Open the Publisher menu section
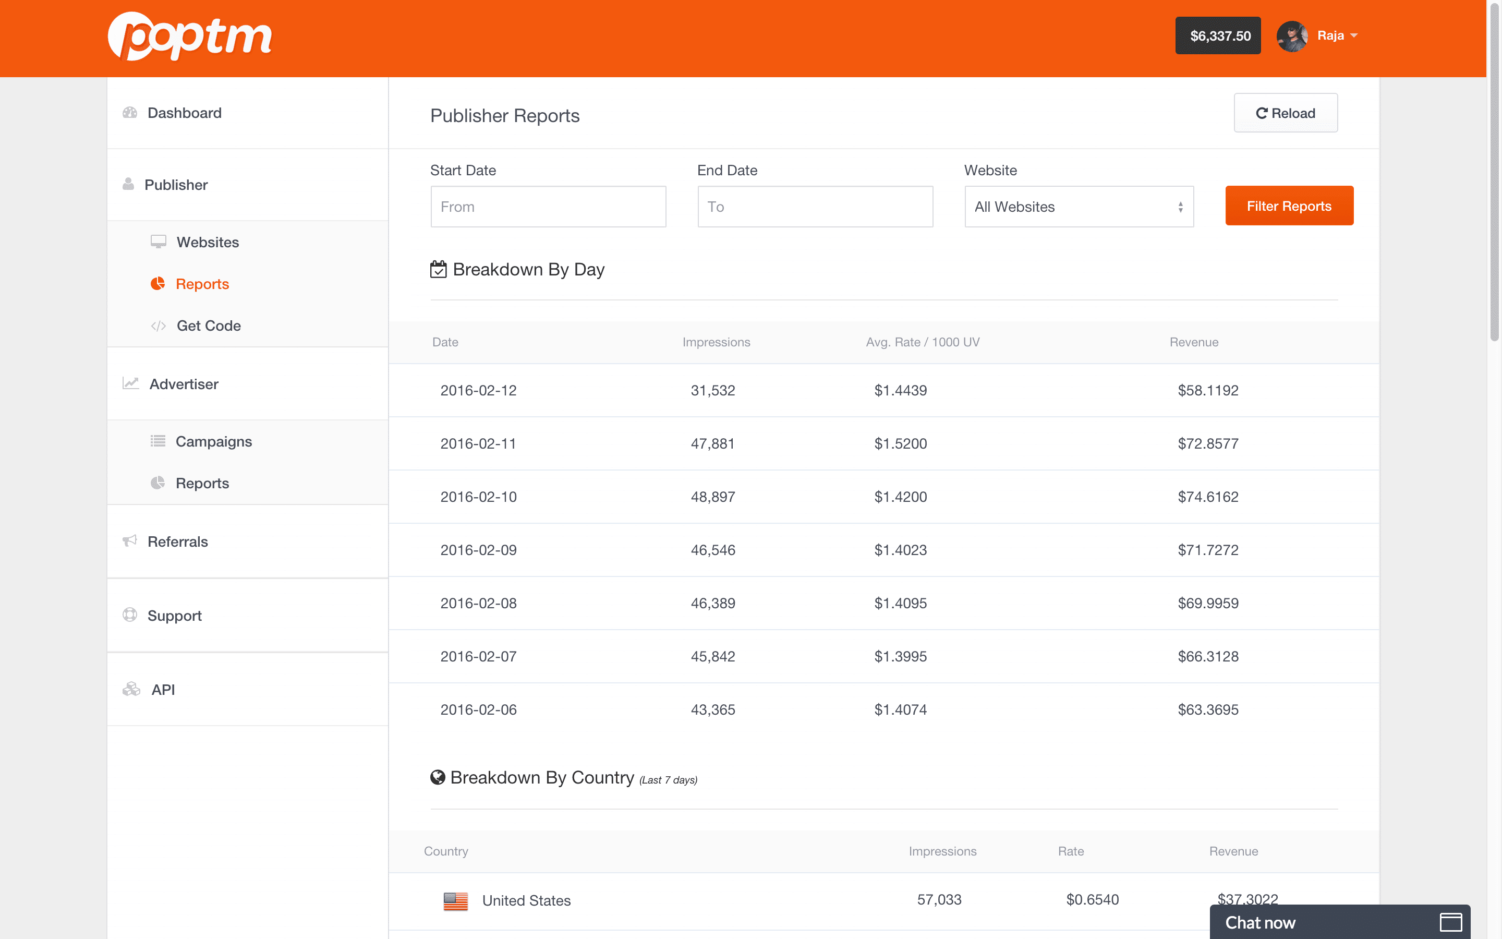 [x=176, y=185]
